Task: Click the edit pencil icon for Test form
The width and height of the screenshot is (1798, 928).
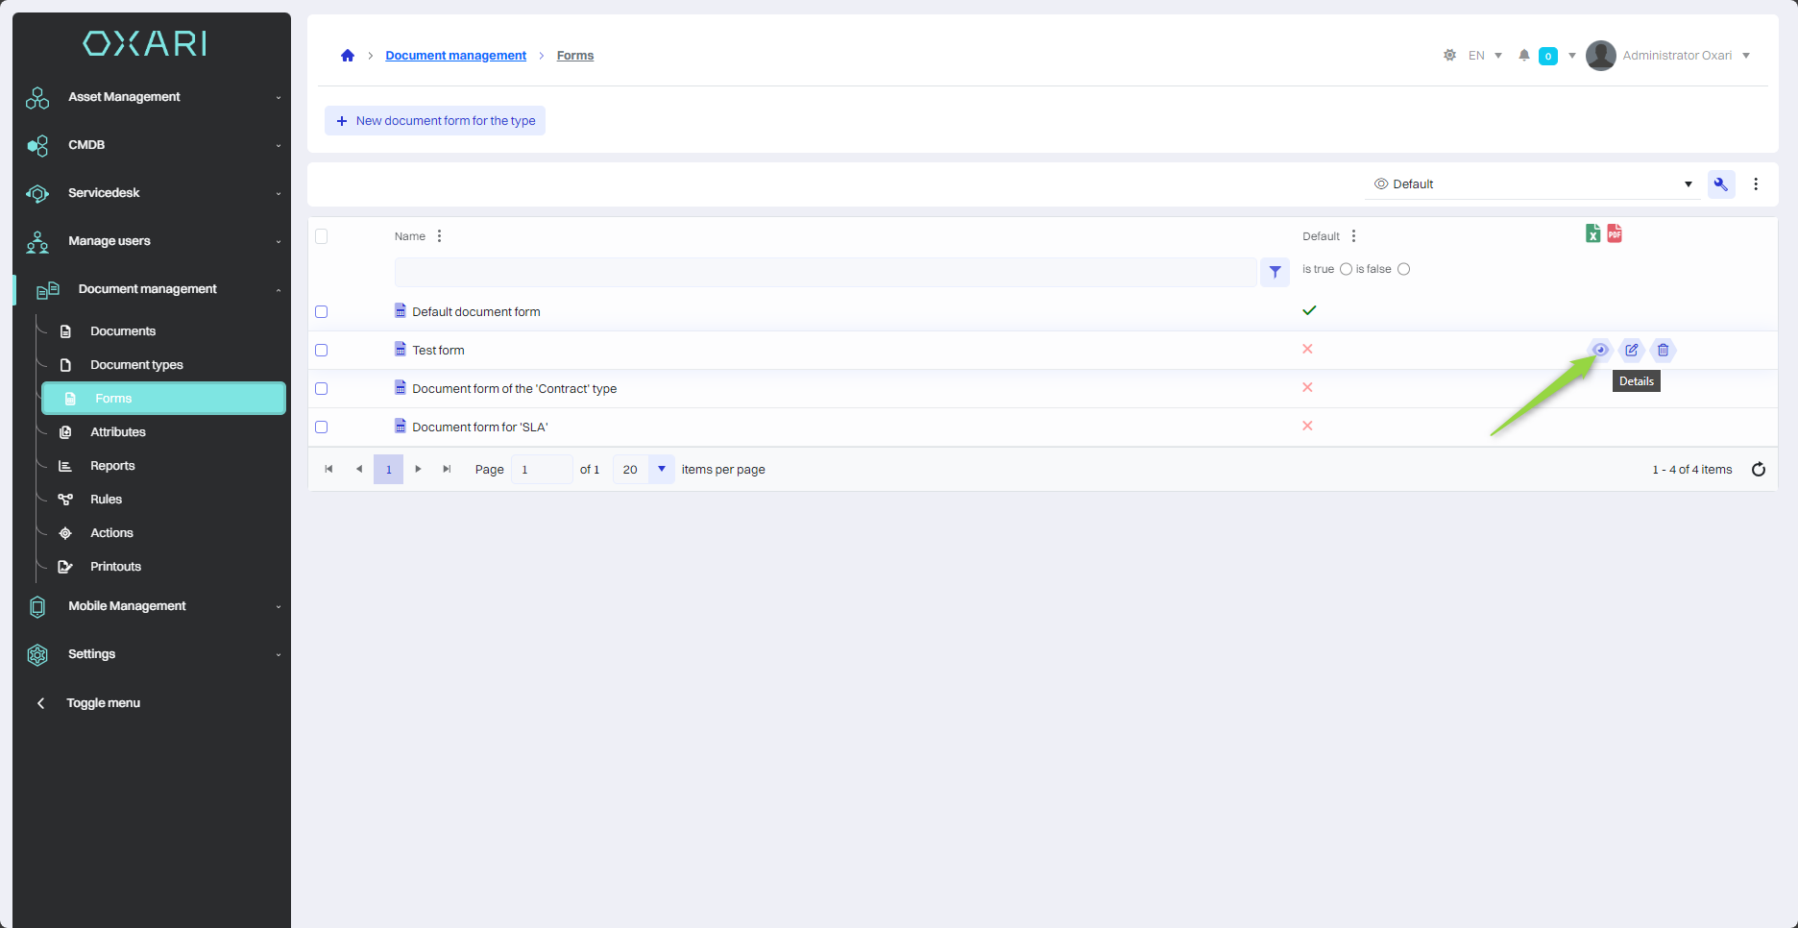Action: click(x=1632, y=350)
